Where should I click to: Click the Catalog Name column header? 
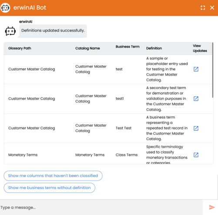87,48
